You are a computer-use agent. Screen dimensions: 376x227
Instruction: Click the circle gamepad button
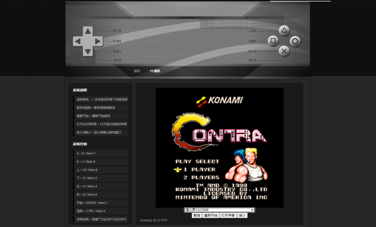click(x=295, y=41)
